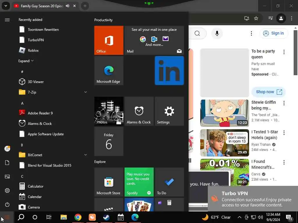
Task: Open the To Do tile
Action: 169,182
